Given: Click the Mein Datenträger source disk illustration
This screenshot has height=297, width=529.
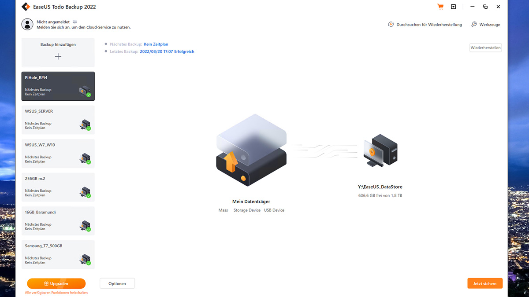Looking at the screenshot, I should coord(251,150).
